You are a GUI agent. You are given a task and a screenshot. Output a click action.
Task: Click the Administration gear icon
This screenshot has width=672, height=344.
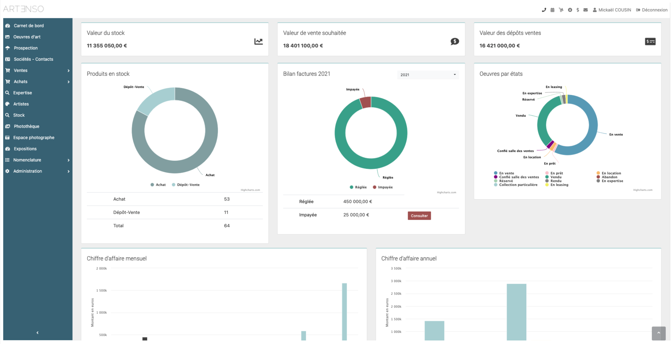[x=7, y=171]
